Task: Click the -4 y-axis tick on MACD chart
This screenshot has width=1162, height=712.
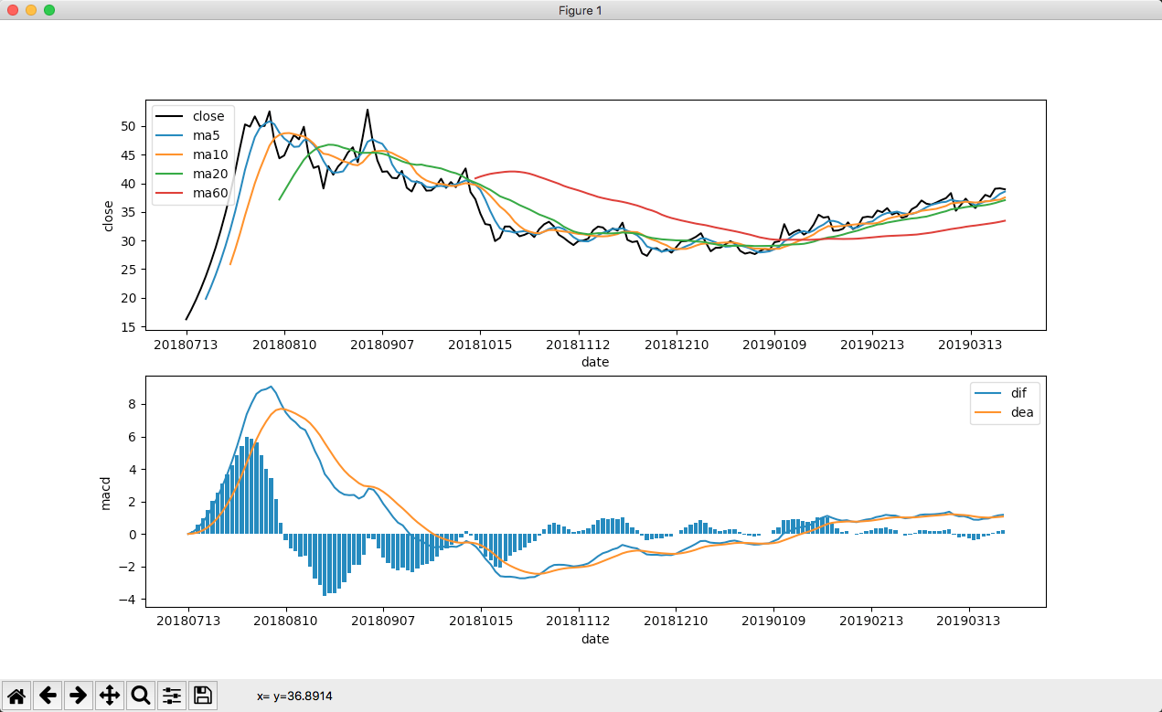Action: tap(127, 600)
